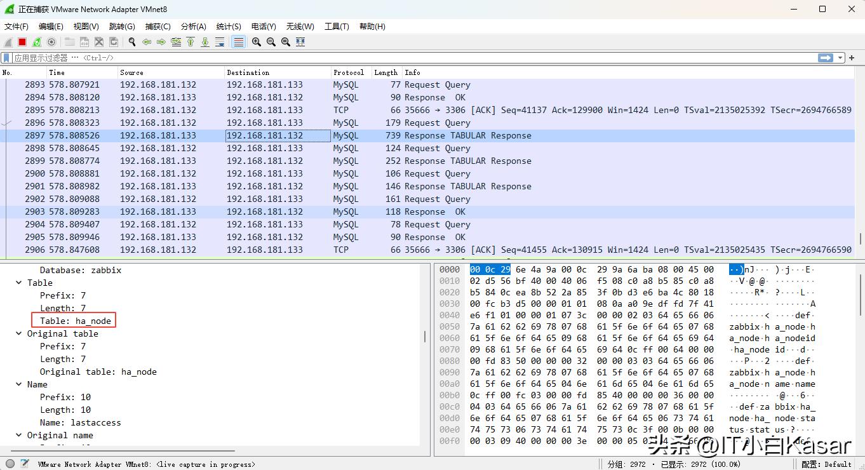
Task: Select packet 2899 TABULAR Response length 252
Action: [x=427, y=161]
